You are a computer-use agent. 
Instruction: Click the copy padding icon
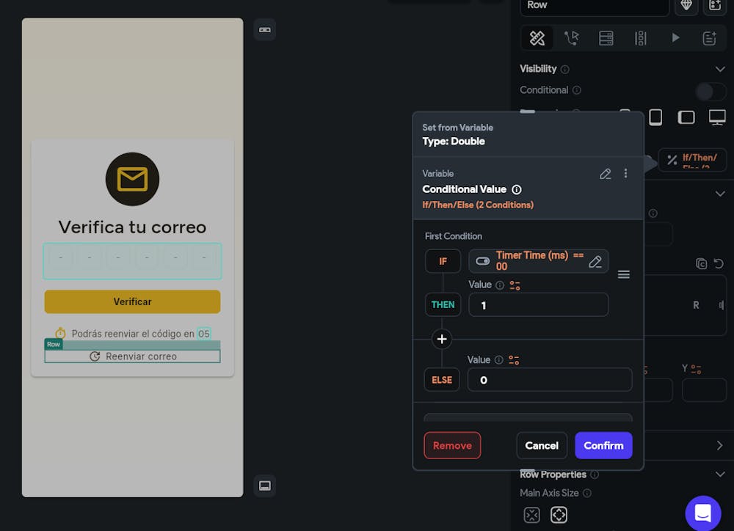pos(701,264)
